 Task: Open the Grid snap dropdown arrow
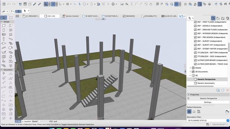click(71, 4)
